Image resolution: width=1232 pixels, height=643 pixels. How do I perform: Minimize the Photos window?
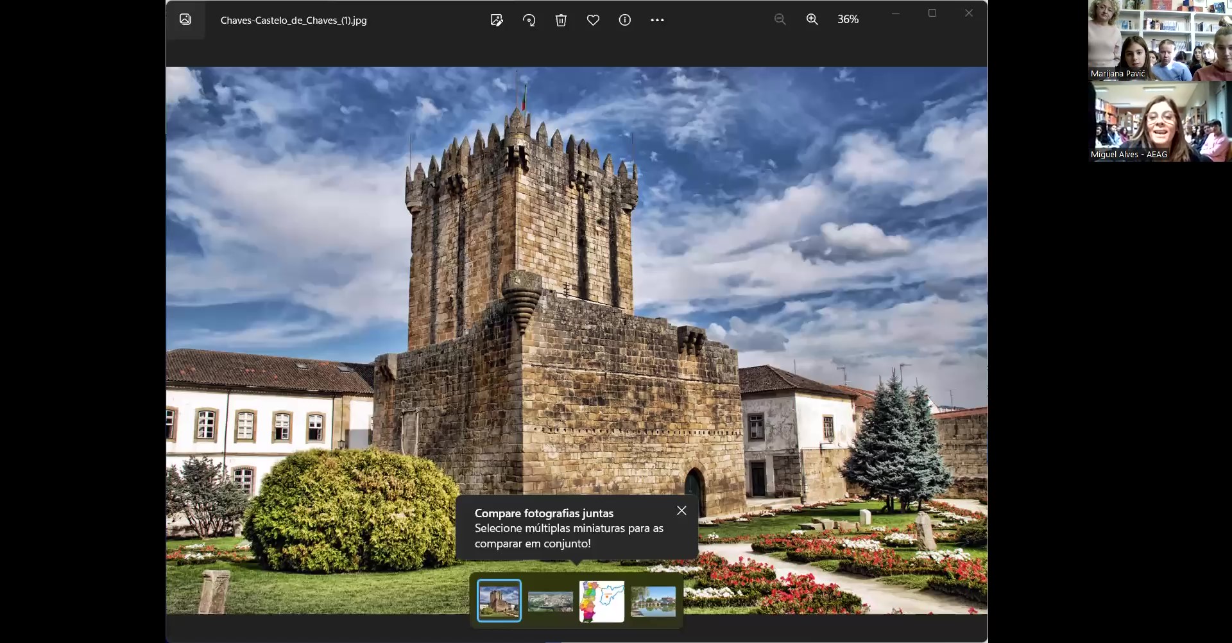click(896, 13)
